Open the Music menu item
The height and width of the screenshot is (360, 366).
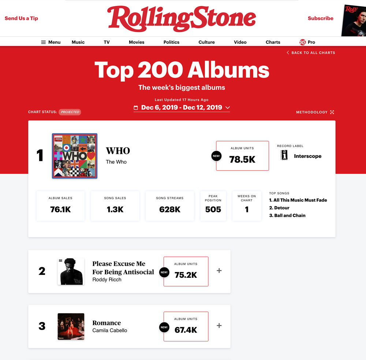click(78, 42)
